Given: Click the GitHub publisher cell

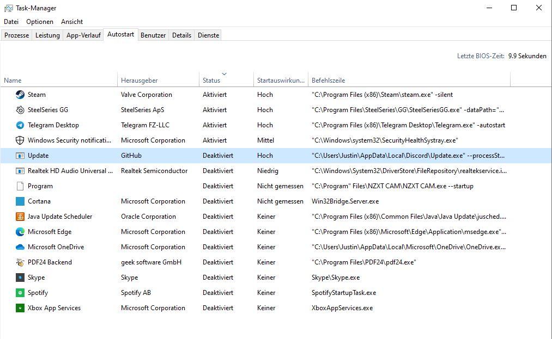Looking at the screenshot, I should click(131, 156).
